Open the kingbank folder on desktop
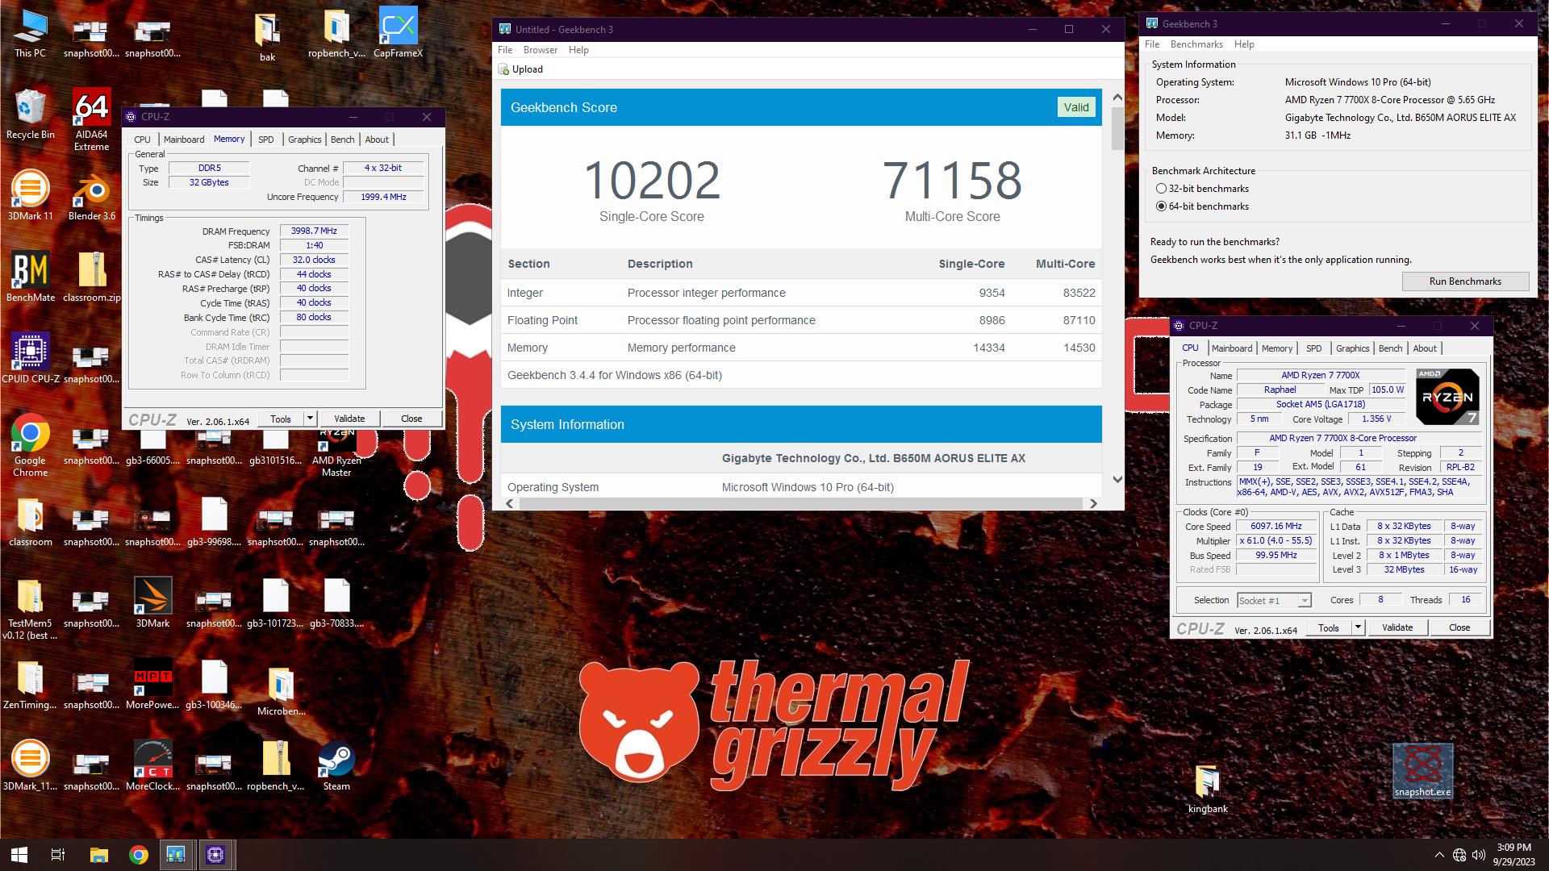This screenshot has width=1549, height=871. coord(1208,789)
